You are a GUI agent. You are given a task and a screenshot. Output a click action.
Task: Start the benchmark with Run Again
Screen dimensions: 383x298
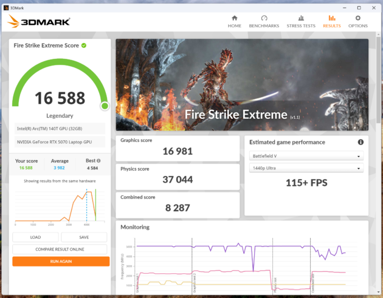(61, 261)
